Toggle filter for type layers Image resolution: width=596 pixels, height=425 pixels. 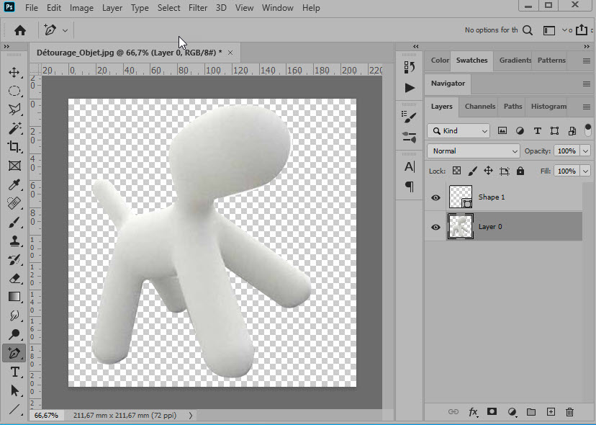point(537,131)
